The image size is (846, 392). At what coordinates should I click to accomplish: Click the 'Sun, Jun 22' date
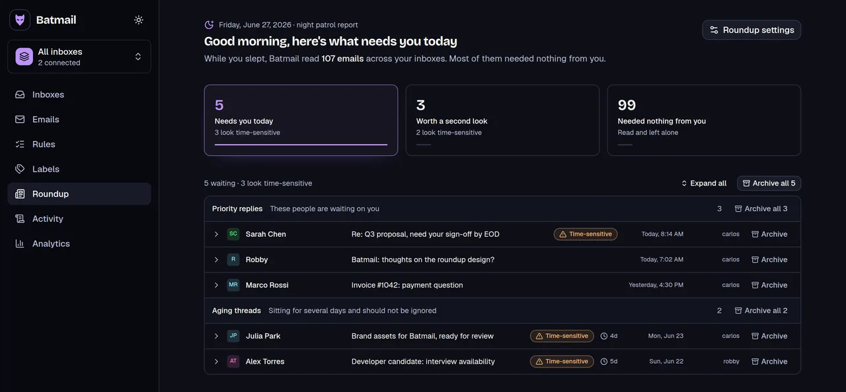click(666, 362)
